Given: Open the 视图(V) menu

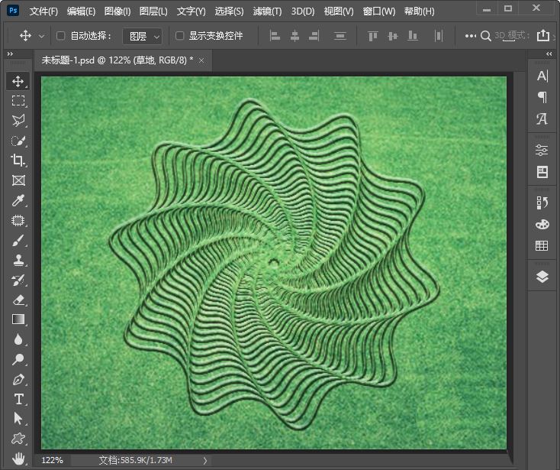Looking at the screenshot, I should tap(339, 11).
